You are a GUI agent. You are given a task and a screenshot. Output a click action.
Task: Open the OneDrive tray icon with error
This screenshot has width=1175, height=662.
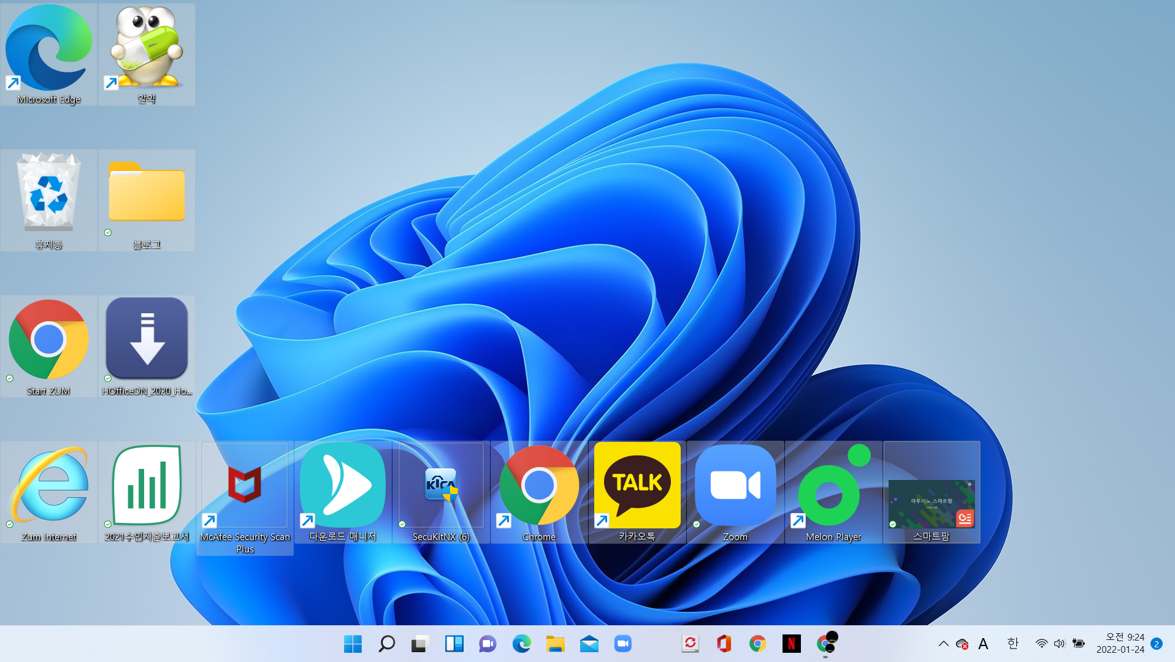point(962,644)
